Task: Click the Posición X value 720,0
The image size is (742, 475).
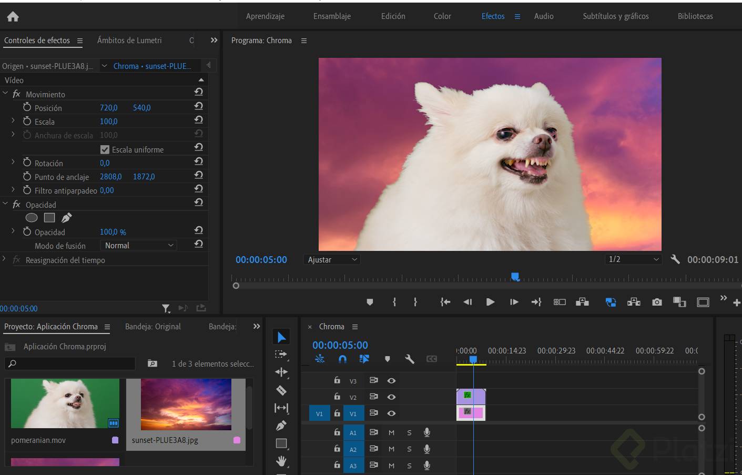Action: [109, 107]
